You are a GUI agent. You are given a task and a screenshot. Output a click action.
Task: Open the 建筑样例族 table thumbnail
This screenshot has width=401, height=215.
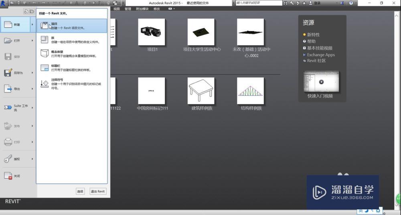(x=201, y=91)
